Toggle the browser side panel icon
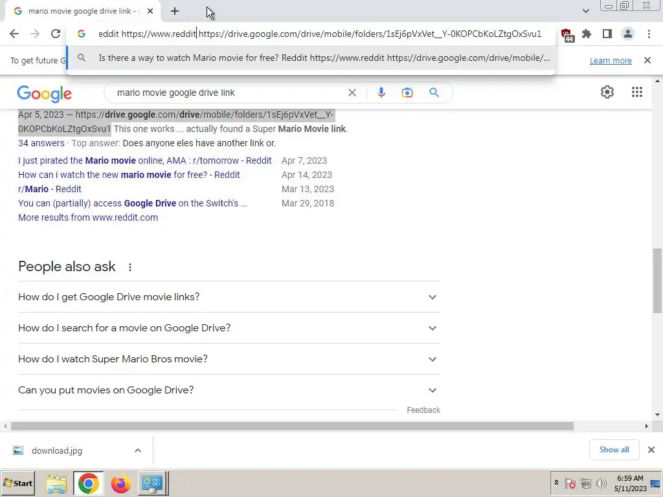This screenshot has height=497, width=663. 607,34
